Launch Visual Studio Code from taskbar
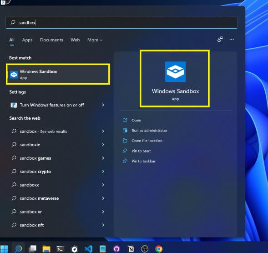Image resolution: width=268 pixels, height=253 pixels. tap(89, 249)
